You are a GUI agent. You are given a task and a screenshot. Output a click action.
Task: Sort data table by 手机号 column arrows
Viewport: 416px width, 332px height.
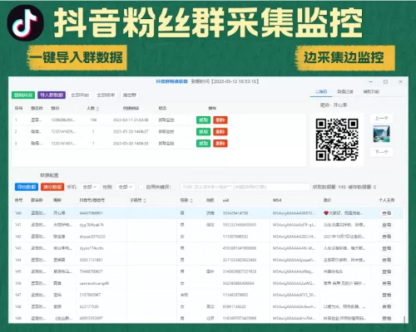pyautogui.click(x=145, y=200)
